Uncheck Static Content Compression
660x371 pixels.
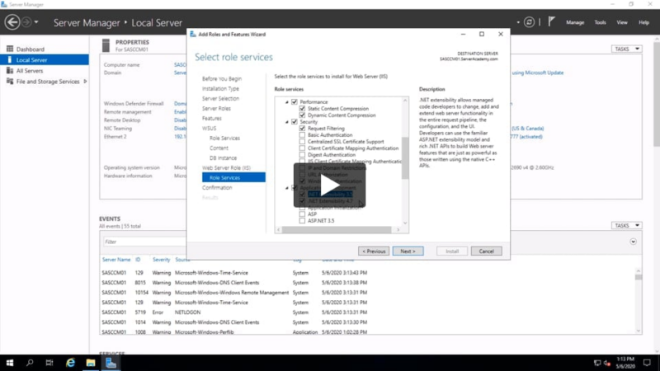click(x=302, y=109)
